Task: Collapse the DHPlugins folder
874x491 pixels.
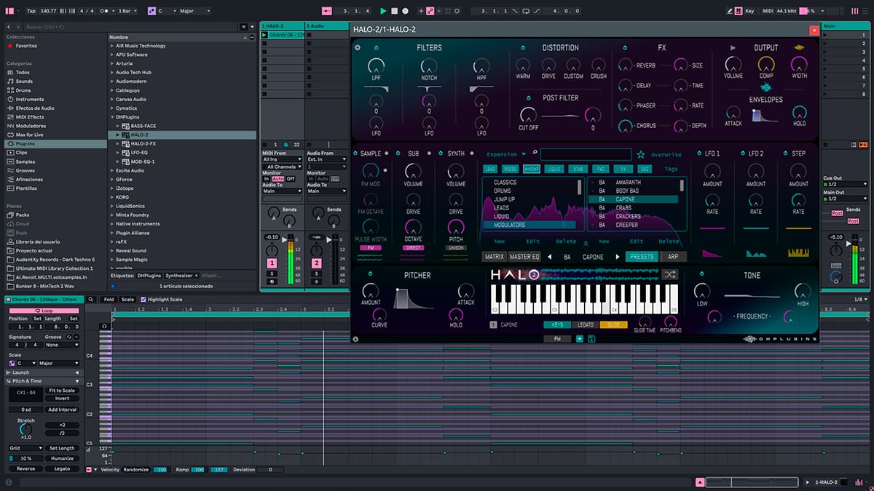Action: (112, 117)
